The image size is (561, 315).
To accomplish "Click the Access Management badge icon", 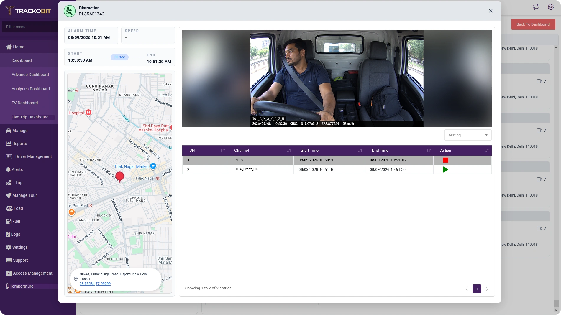I will tap(9, 273).
